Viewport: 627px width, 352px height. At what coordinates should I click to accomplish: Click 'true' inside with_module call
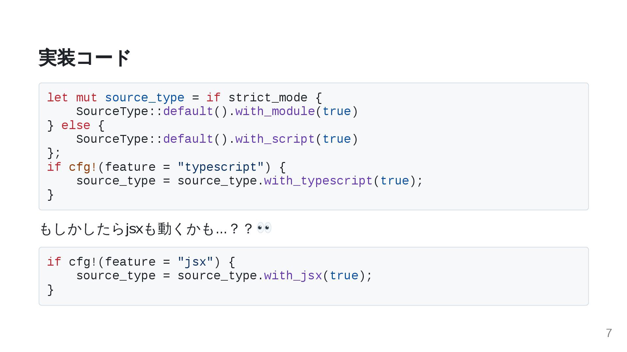pos(337,111)
